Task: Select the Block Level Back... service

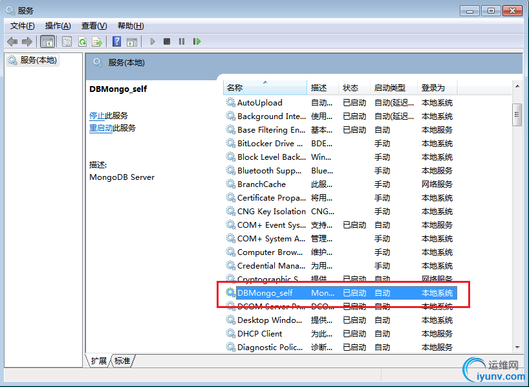Action: tap(341, 157)
